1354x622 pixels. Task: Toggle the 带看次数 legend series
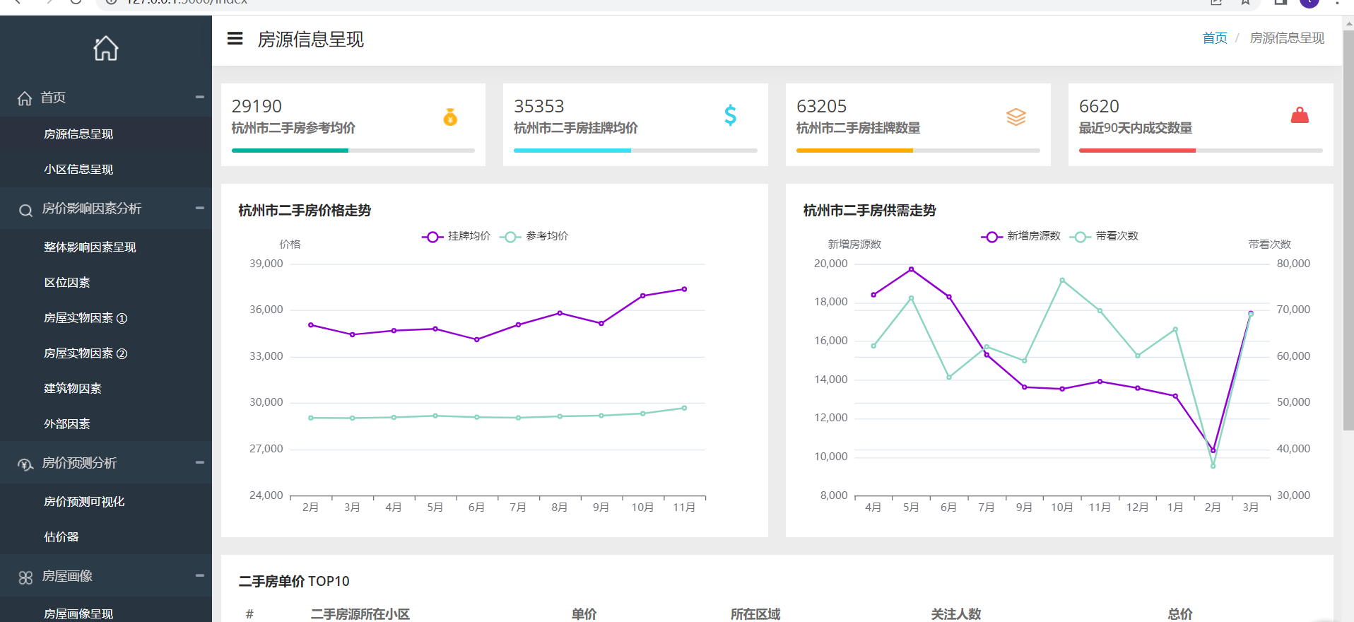[1104, 236]
